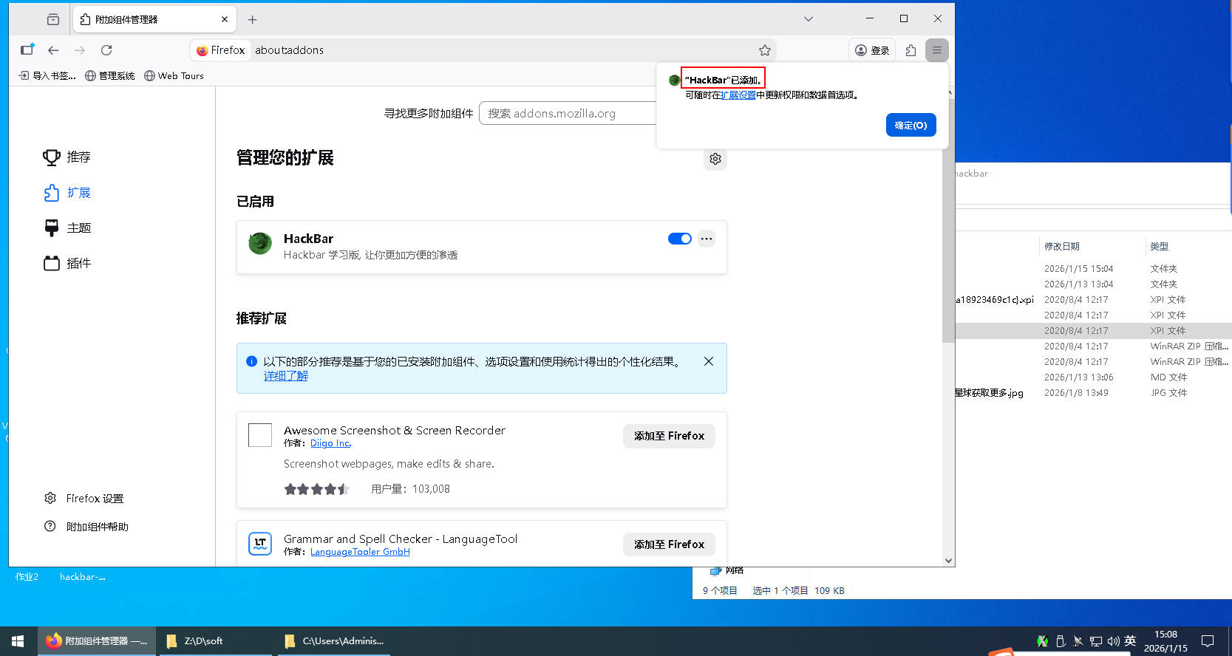Open the gear tools menu for extensions
Screen dimensions: 1232x656
715,159
